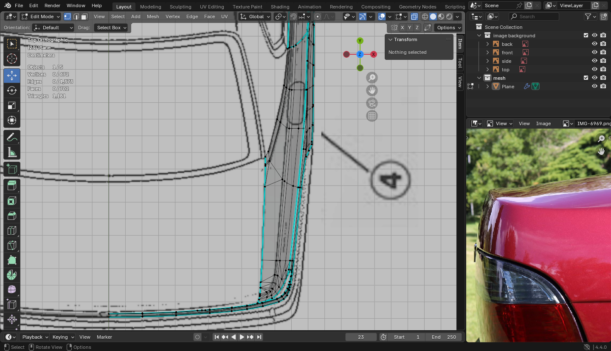Toggle camera view icon in viewport
611x351 pixels.
(x=372, y=103)
